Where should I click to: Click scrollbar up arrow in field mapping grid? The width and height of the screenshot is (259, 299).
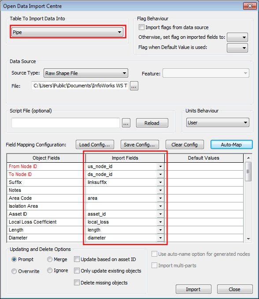(248, 158)
